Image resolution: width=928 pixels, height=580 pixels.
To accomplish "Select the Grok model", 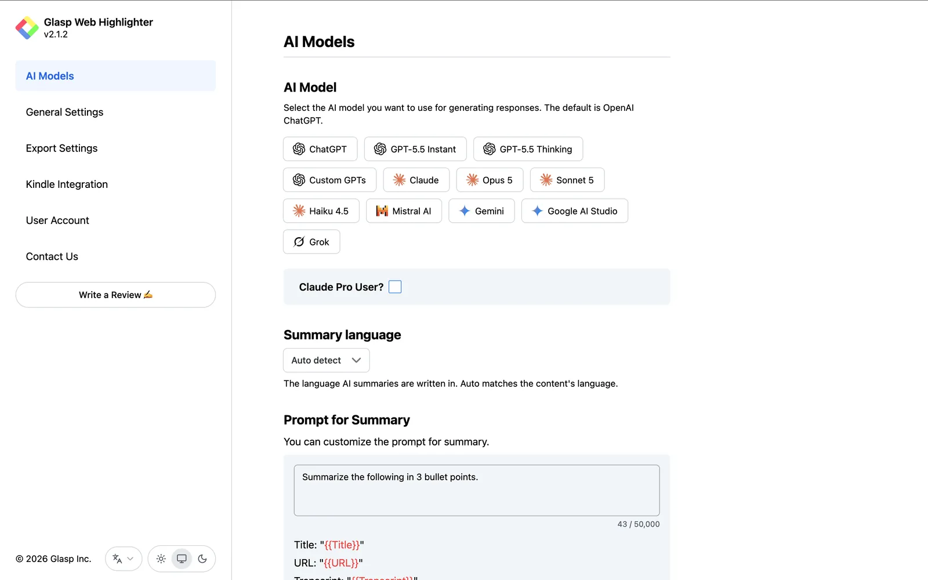I will (311, 242).
